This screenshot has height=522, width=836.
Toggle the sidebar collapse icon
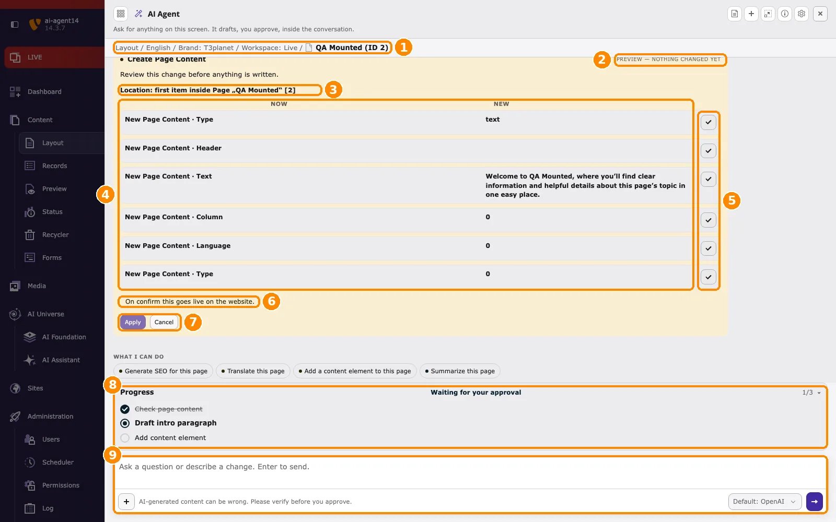[x=15, y=24]
